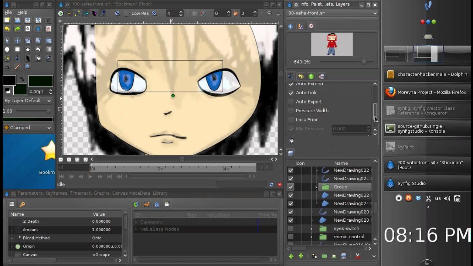Screen dimensions: 473x266
Task: Click the Delete Layer red icon
Action: [357, 256]
